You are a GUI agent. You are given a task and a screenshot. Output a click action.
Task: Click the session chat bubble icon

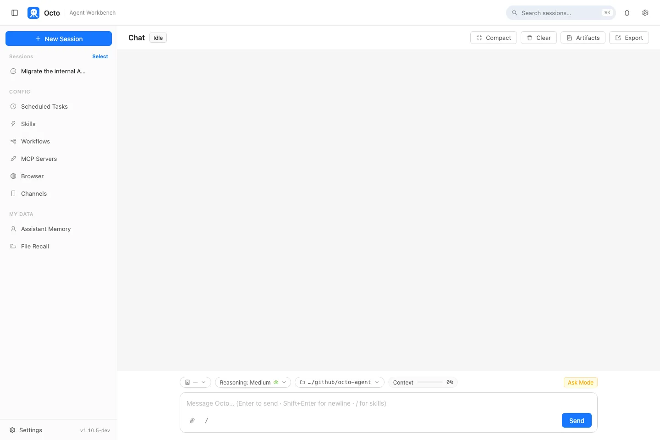[13, 71]
